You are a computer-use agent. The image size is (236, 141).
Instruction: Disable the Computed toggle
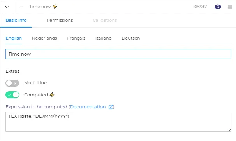pos(12,95)
